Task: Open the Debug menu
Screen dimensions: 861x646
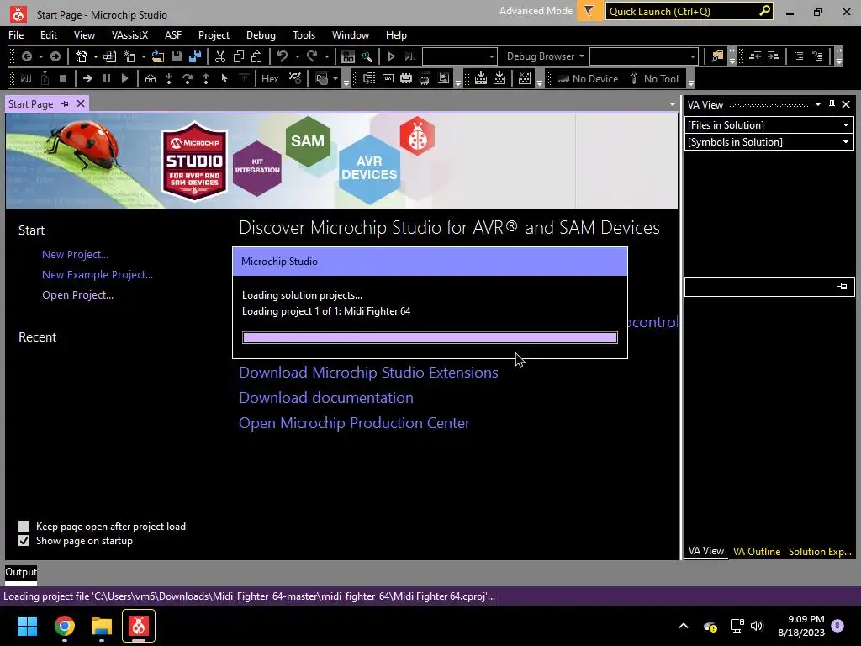Action: click(261, 35)
